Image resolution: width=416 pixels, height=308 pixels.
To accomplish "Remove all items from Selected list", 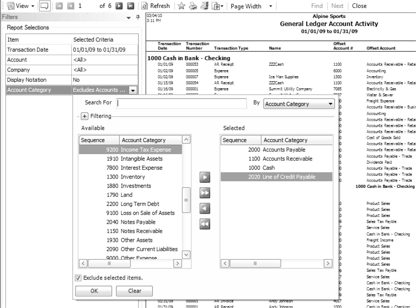I will coord(205,224).
